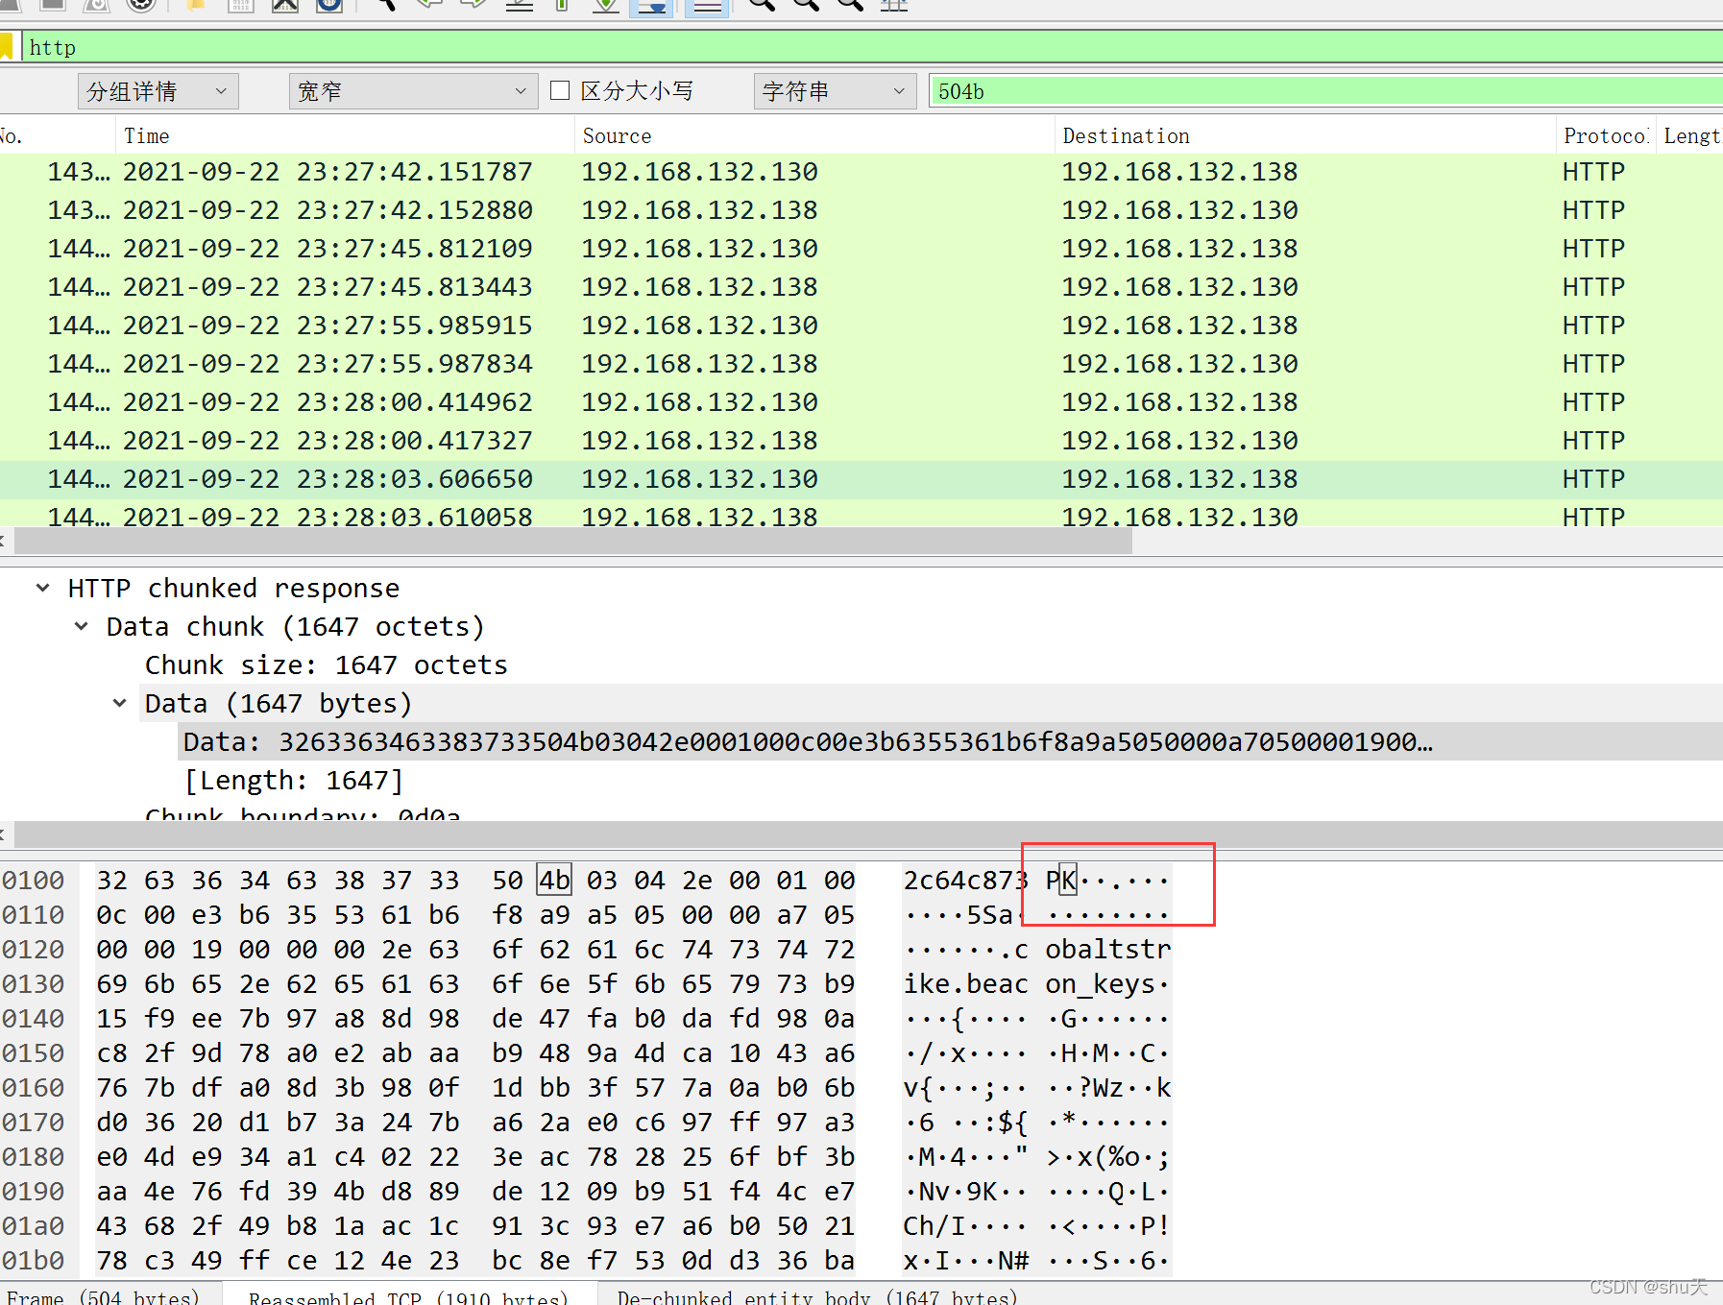Image resolution: width=1723 pixels, height=1305 pixels.
Task: Collapse the HTTP chunked response node
Action: [x=43, y=588]
